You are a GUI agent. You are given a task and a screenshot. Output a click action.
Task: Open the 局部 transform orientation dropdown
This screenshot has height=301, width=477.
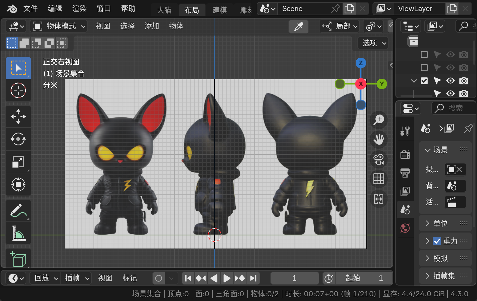click(339, 26)
